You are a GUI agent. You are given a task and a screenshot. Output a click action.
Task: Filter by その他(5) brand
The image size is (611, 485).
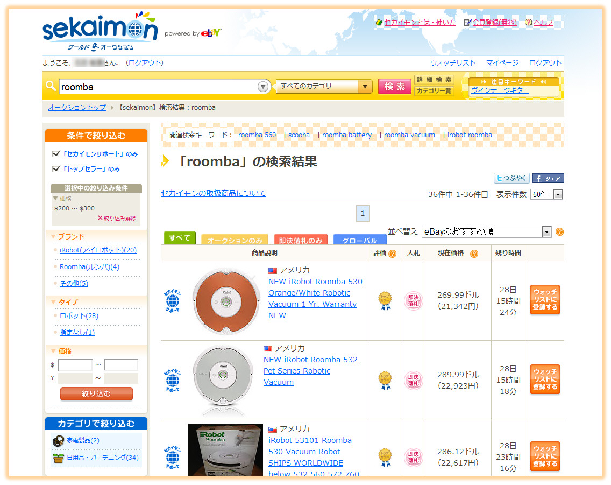pyautogui.click(x=74, y=284)
